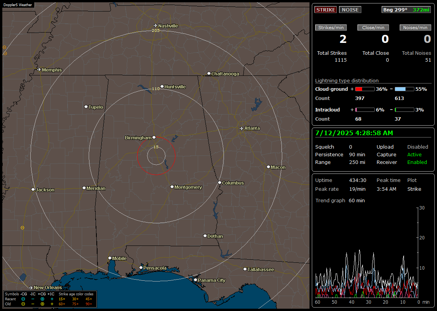
Task: Click the Strikes/min header button
Action: pyautogui.click(x=331, y=28)
